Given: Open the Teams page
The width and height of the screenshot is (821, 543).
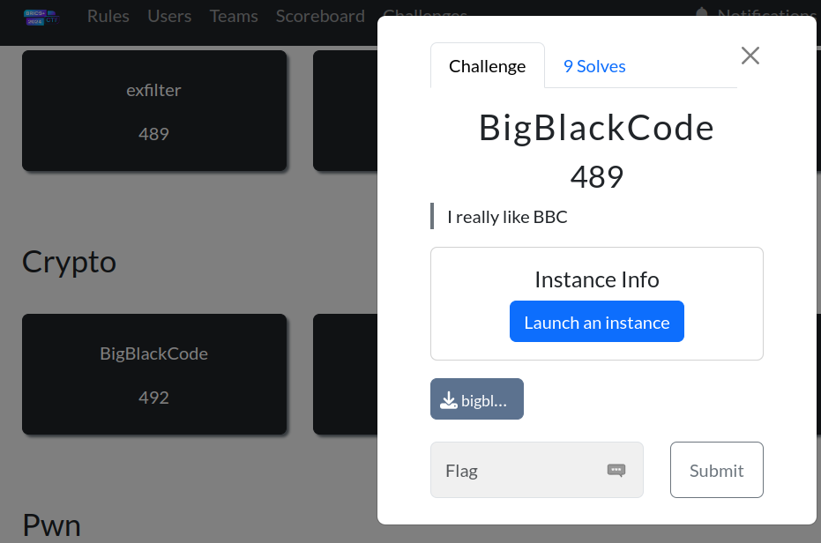Looking at the screenshot, I should point(234,16).
